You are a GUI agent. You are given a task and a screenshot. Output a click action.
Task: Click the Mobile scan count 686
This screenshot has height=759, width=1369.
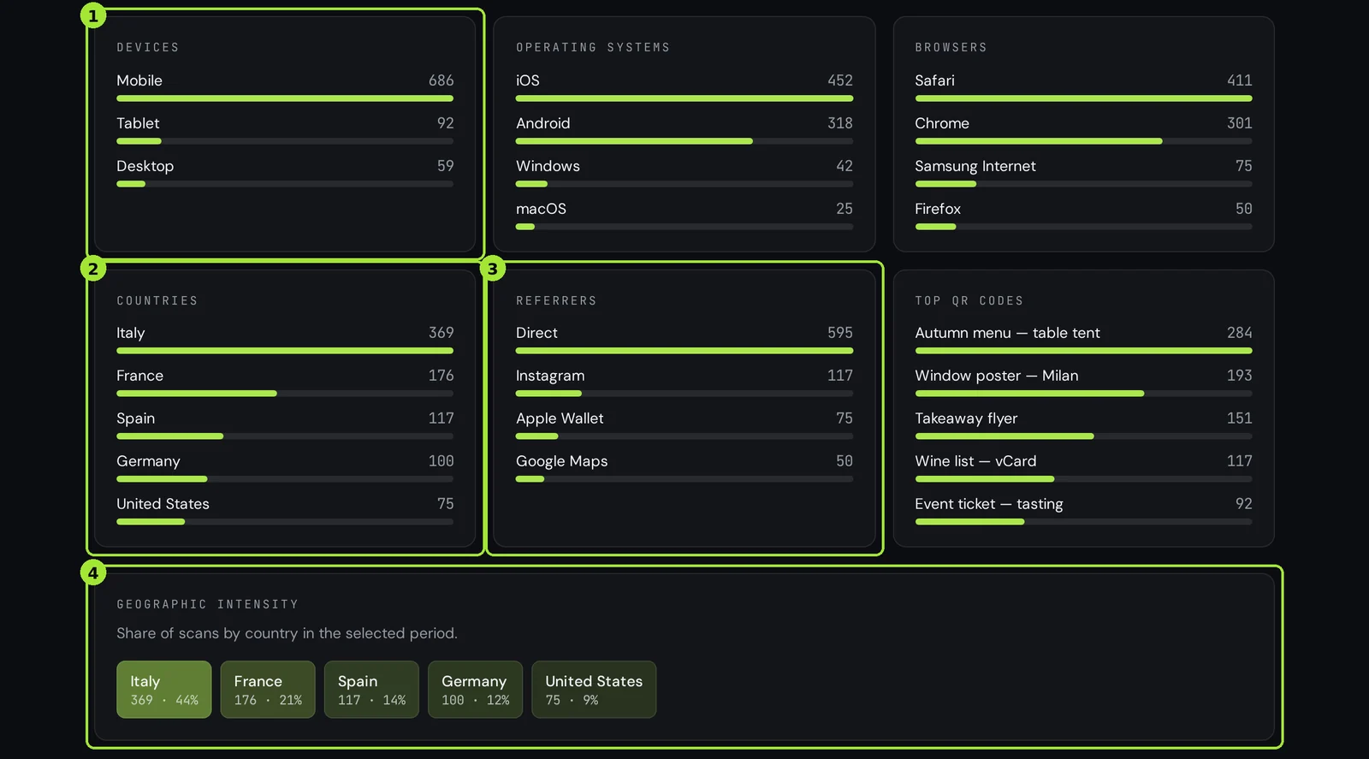pyautogui.click(x=441, y=80)
